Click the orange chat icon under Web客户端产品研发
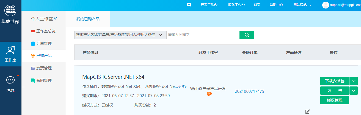 point(209,94)
